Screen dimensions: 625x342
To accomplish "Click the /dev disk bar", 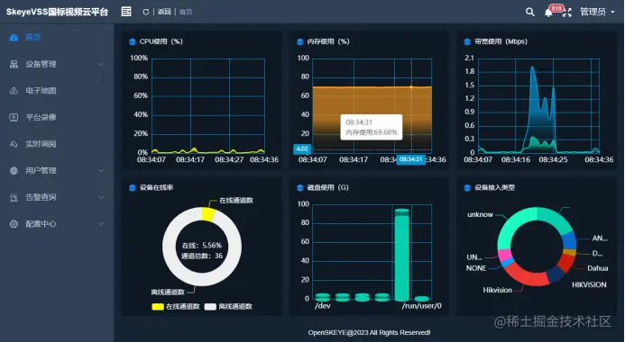I will (323, 297).
